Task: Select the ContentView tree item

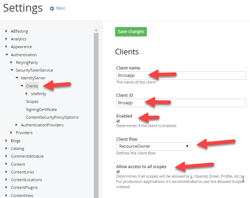Action: point(22,196)
